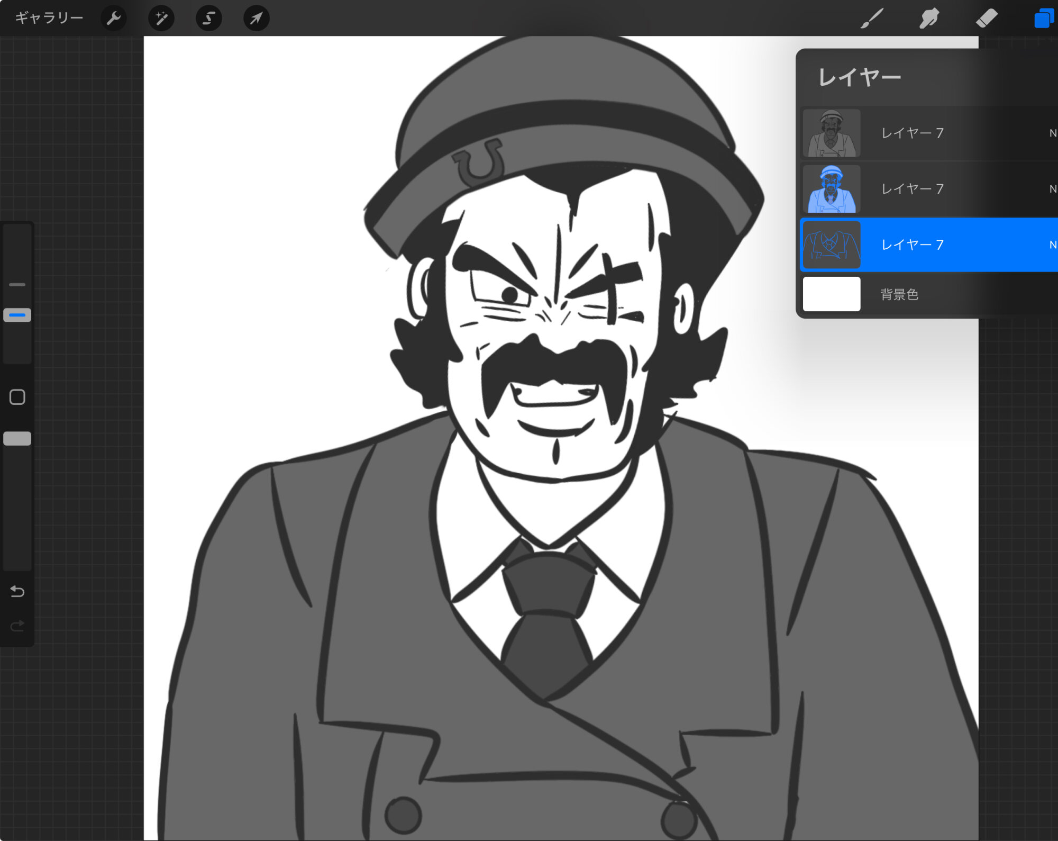The width and height of the screenshot is (1058, 841).
Task: Activate the Selection S tool
Action: pyautogui.click(x=208, y=19)
